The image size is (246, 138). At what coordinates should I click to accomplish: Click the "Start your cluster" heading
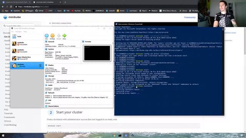[69, 112]
